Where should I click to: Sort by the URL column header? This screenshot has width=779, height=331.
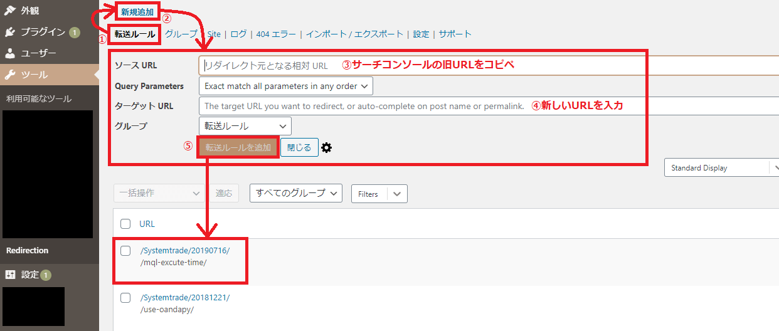147,224
